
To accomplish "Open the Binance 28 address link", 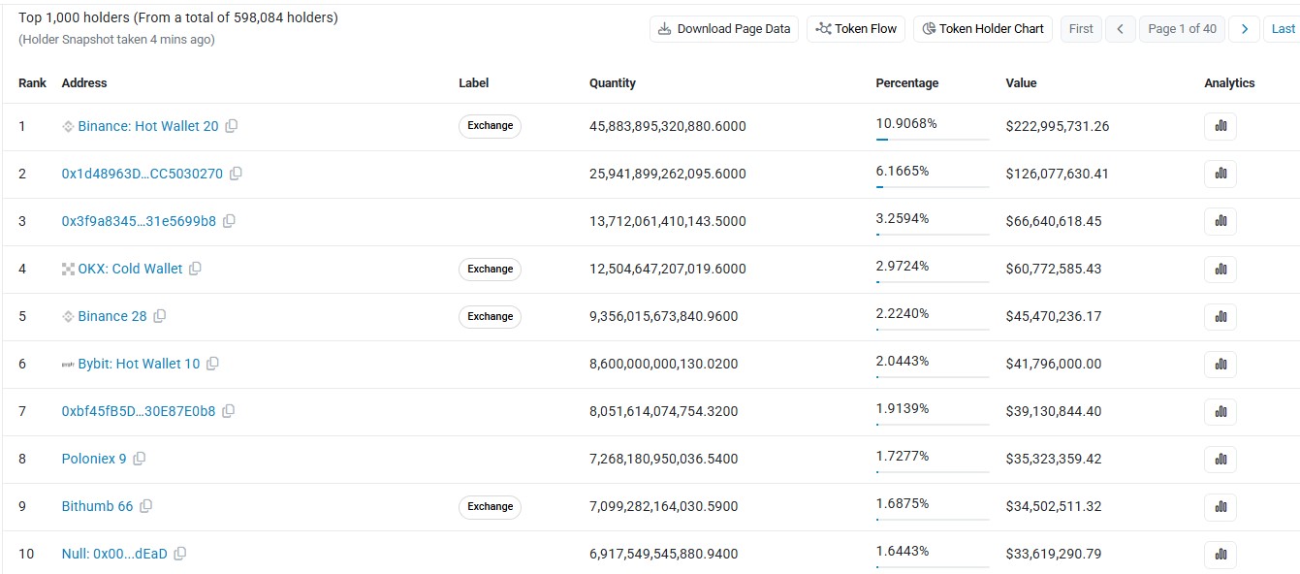I will 112,316.
